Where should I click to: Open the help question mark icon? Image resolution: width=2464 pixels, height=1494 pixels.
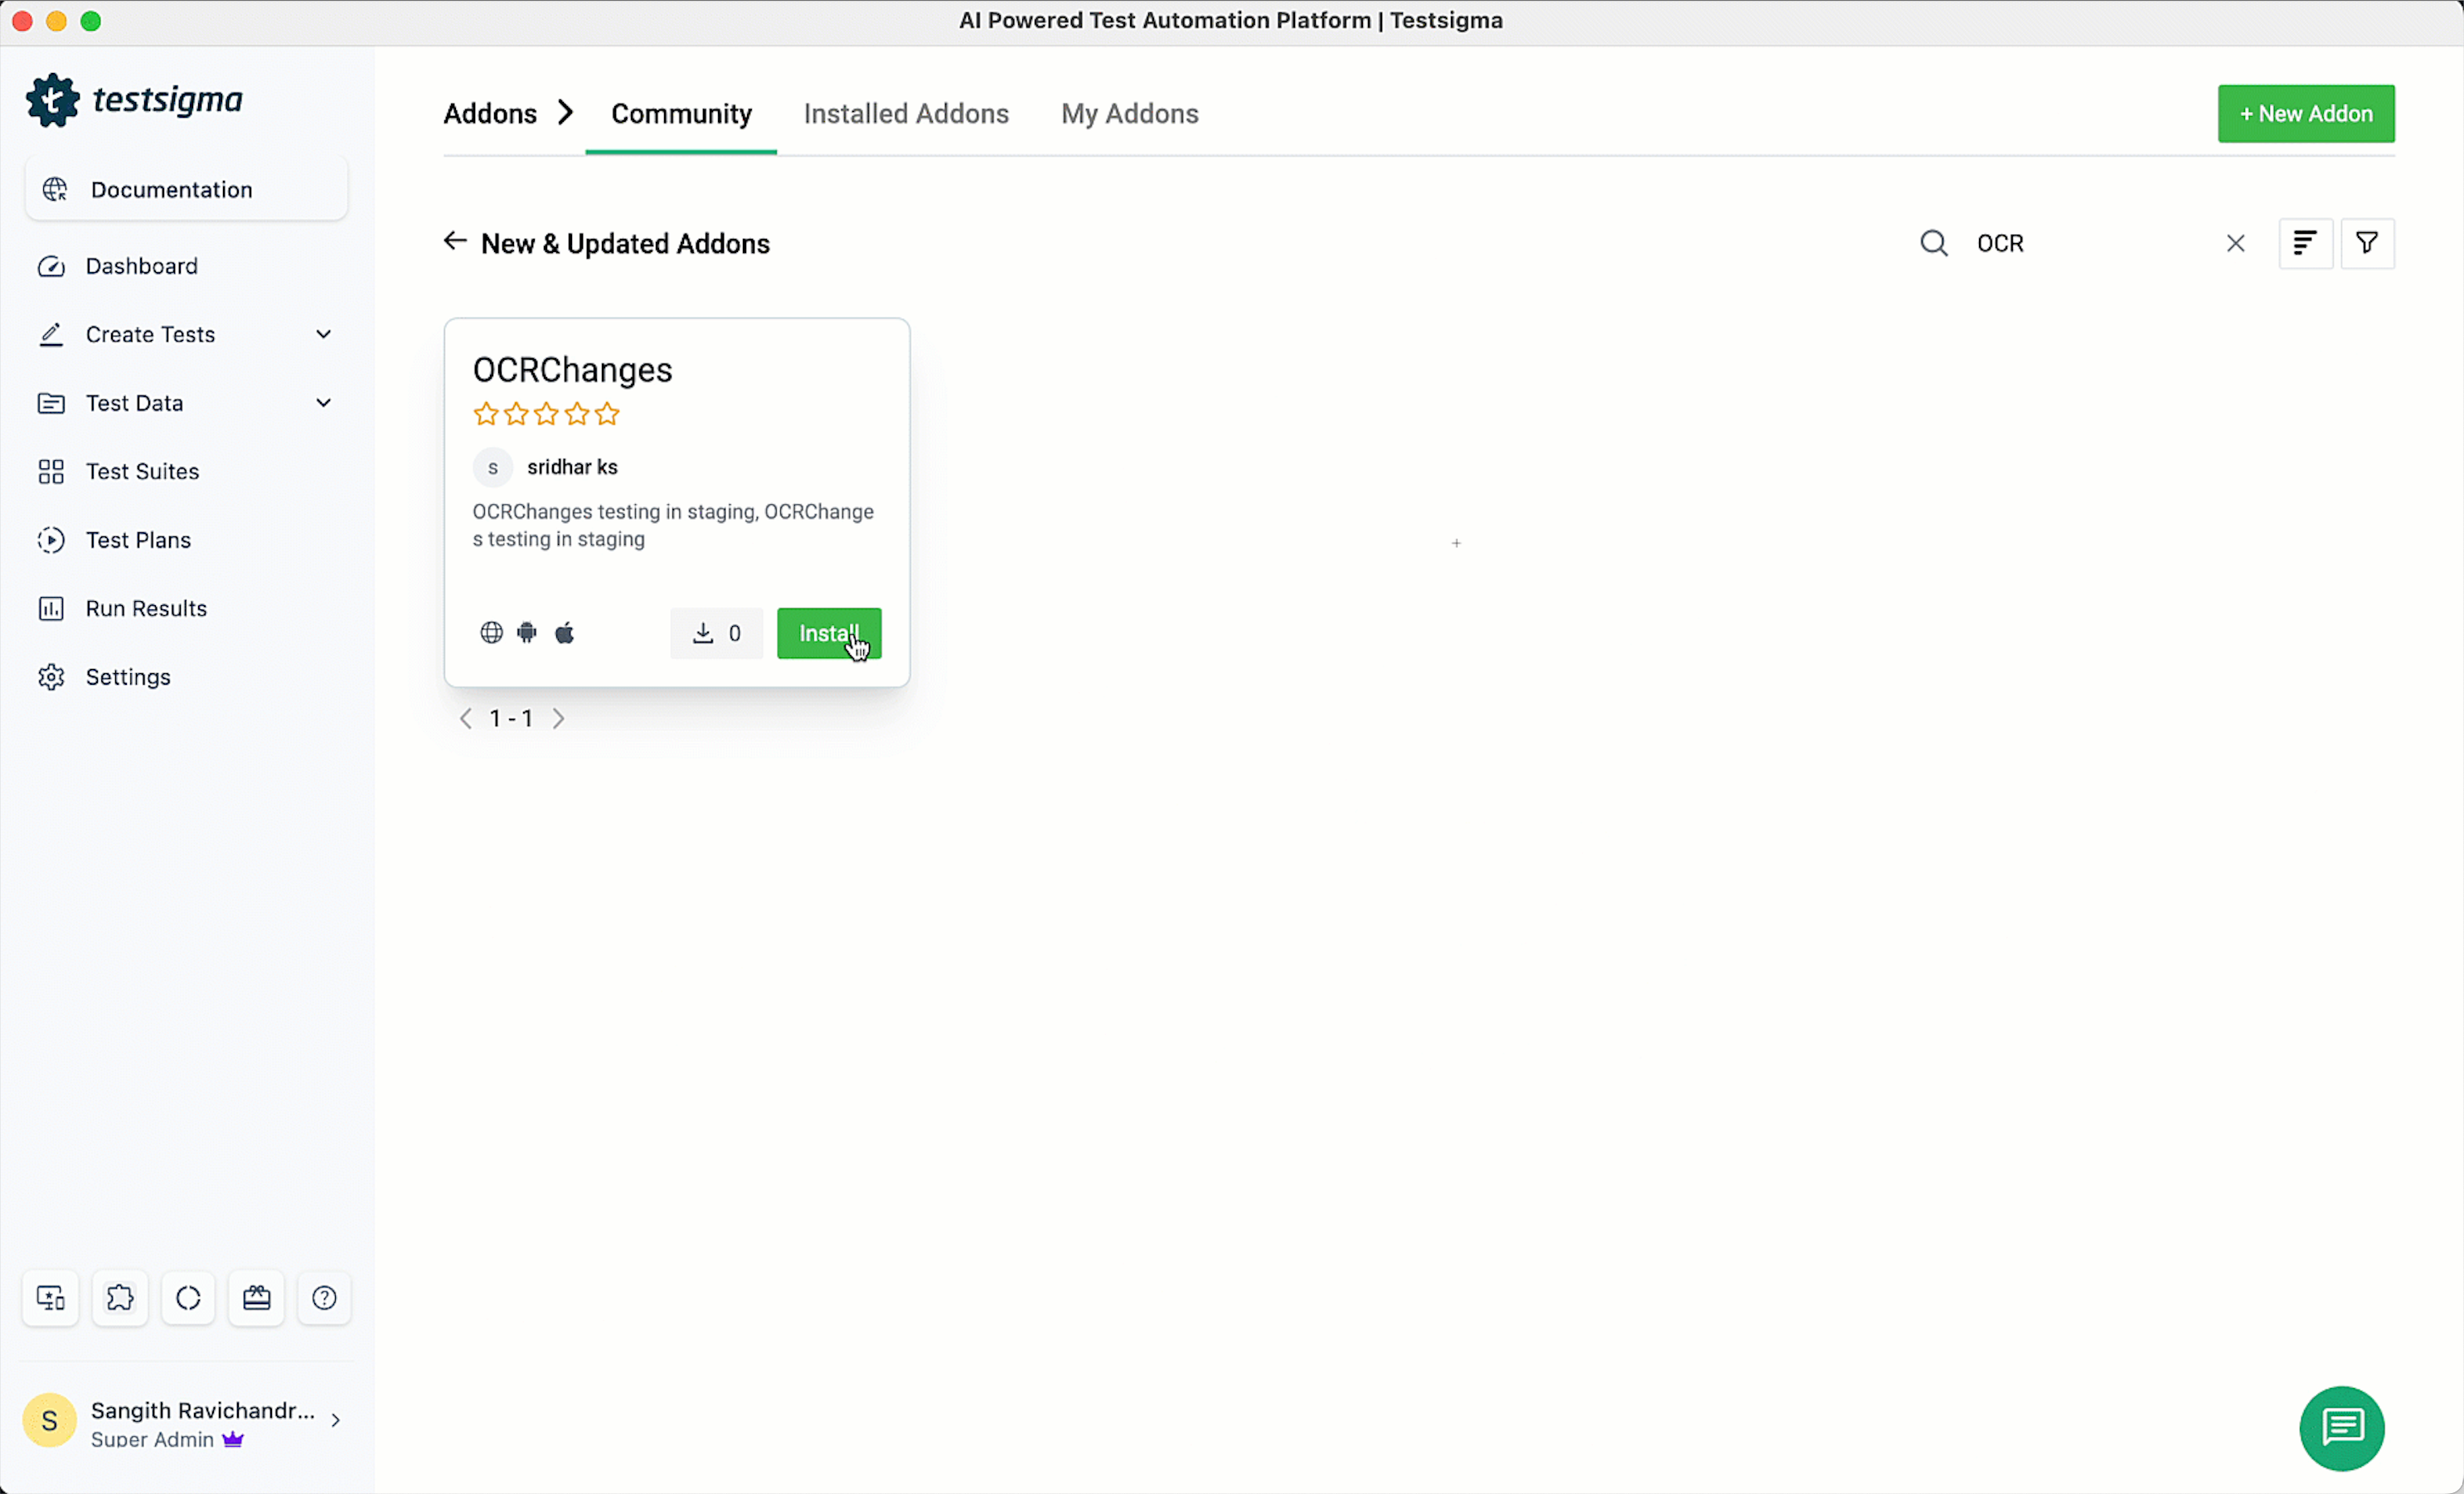pos(324,1298)
